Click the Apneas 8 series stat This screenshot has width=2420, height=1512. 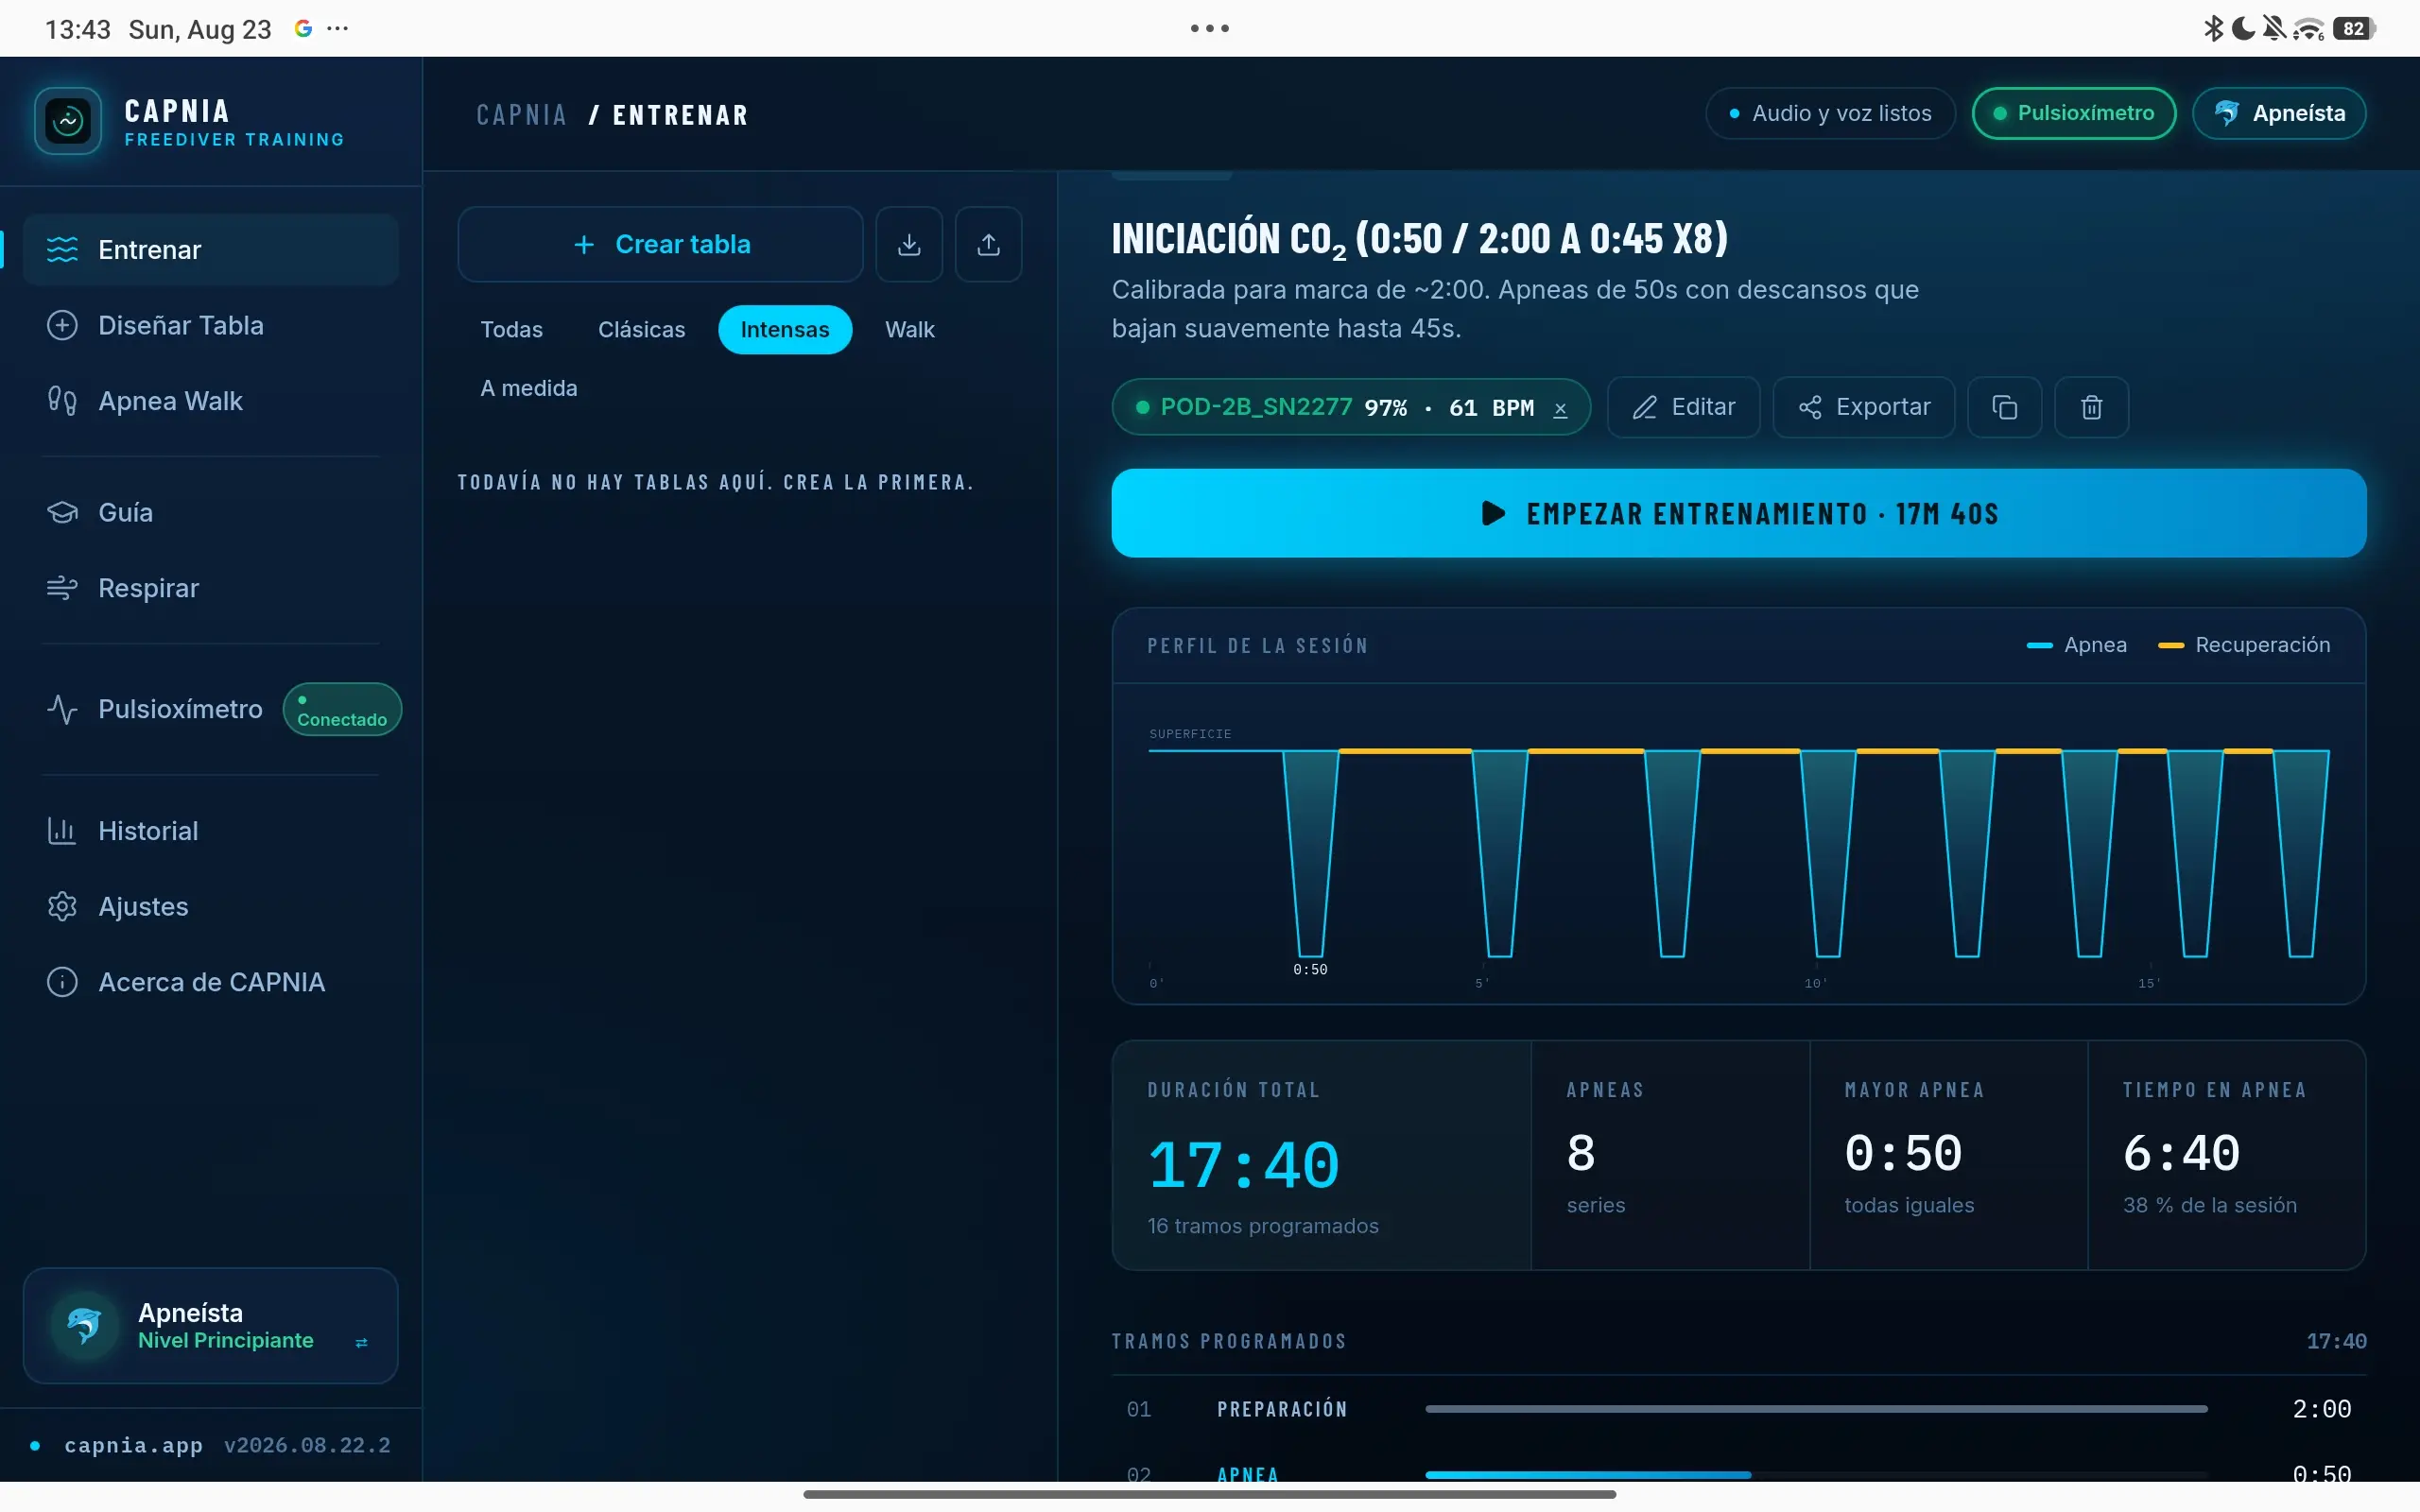pos(1670,1155)
